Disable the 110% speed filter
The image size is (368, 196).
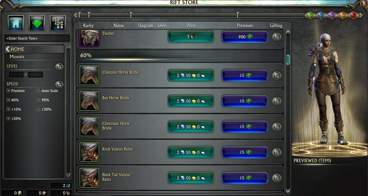(x=9, y=109)
